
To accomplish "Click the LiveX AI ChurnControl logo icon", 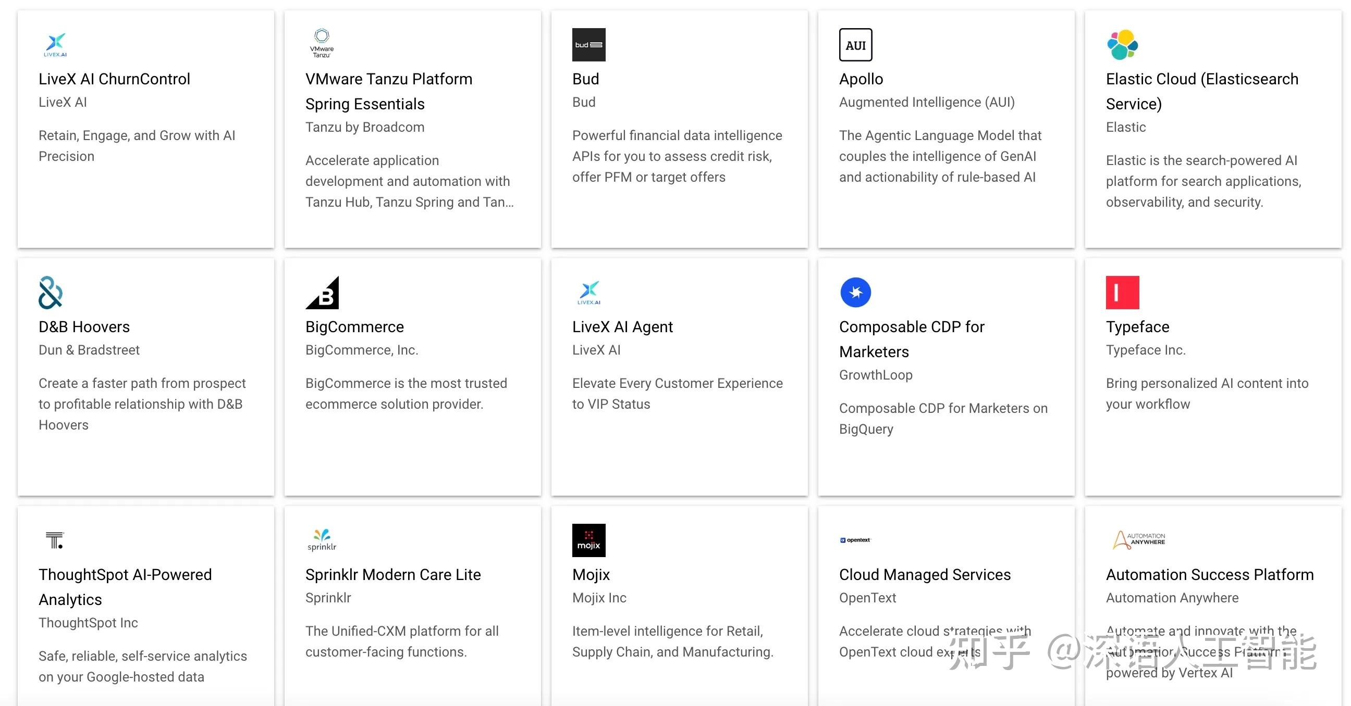I will 55,45.
